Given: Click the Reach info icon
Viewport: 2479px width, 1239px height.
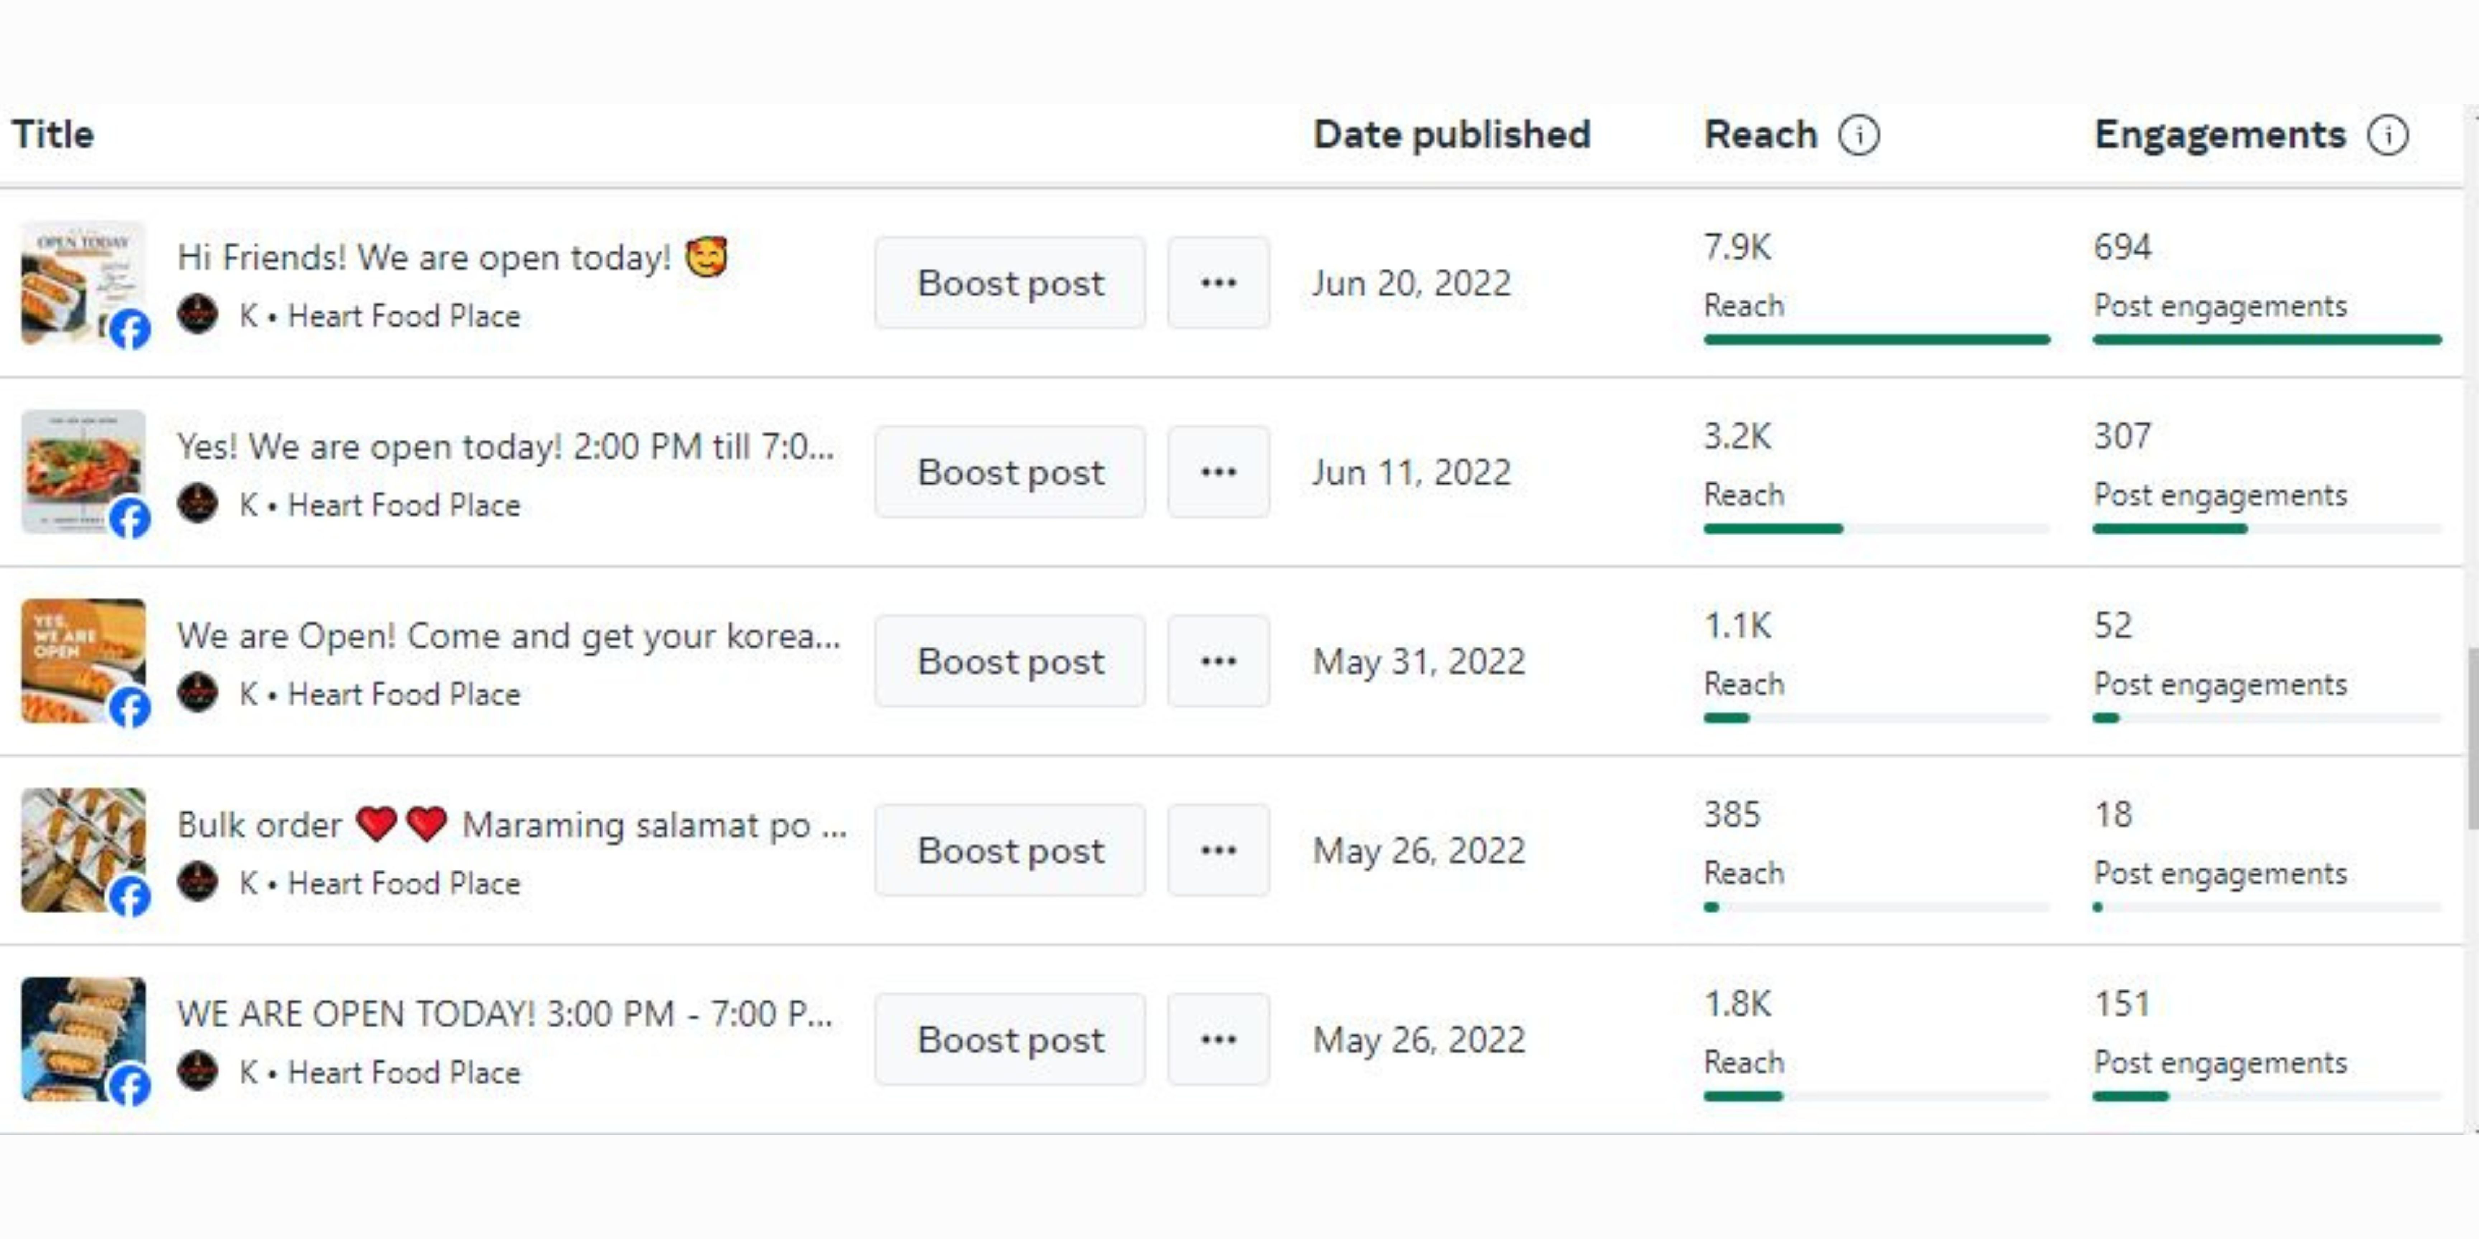Looking at the screenshot, I should pos(1858,136).
